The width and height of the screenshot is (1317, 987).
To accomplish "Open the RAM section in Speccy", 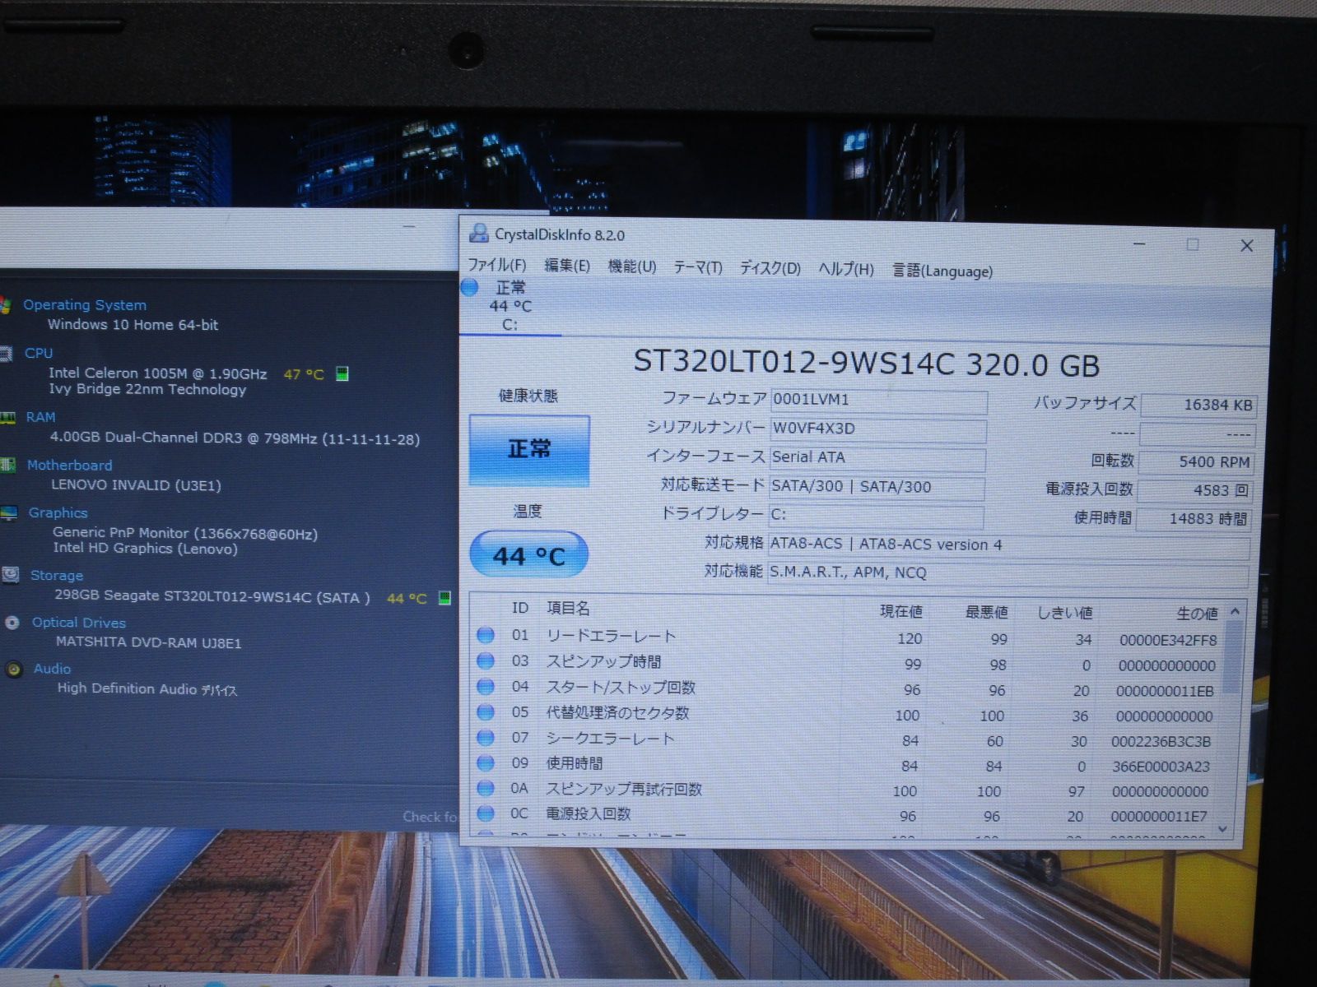I will [40, 417].
